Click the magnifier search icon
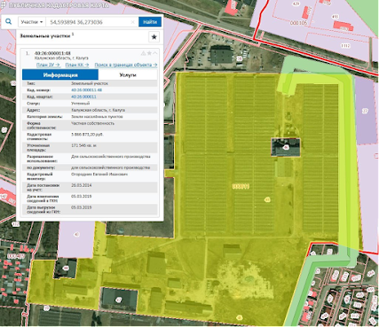The image size is (379, 327). click(9, 21)
